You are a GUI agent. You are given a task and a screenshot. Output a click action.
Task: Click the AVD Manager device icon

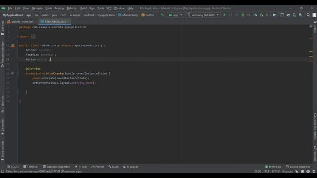pos(294,15)
